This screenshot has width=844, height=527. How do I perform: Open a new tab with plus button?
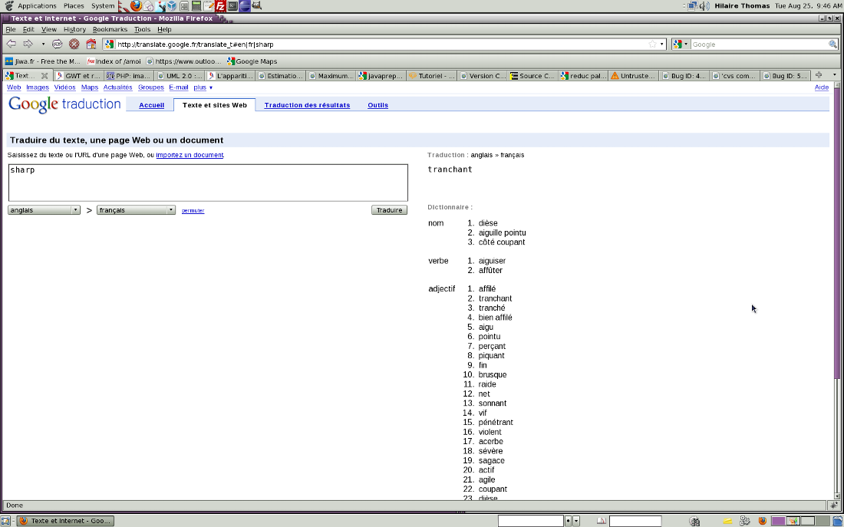click(x=819, y=75)
